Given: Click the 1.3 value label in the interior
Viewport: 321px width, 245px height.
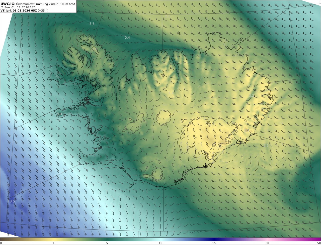Looking at the screenshot, I should point(171,93).
